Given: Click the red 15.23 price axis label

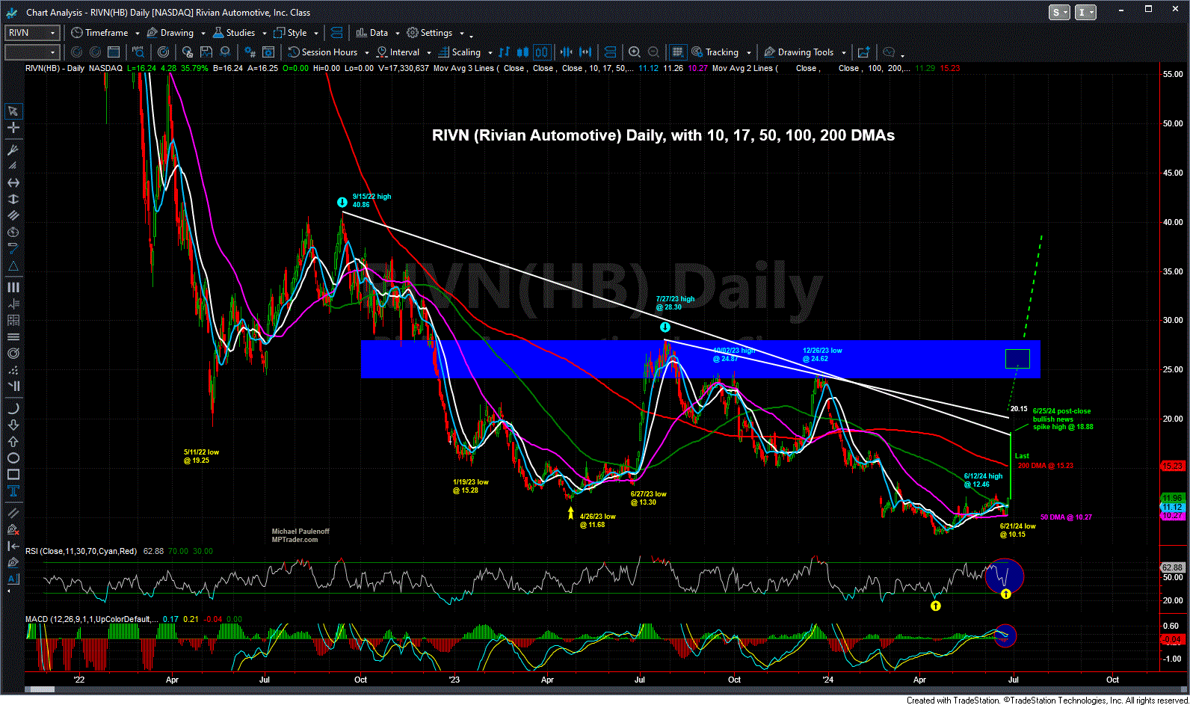Looking at the screenshot, I should coord(1172,466).
